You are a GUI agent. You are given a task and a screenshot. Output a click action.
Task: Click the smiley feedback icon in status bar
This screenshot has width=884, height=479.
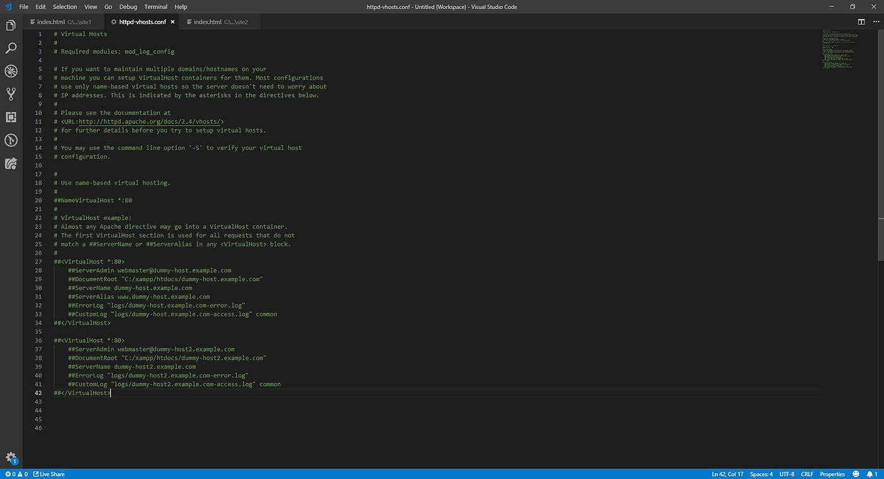pyautogui.click(x=856, y=474)
